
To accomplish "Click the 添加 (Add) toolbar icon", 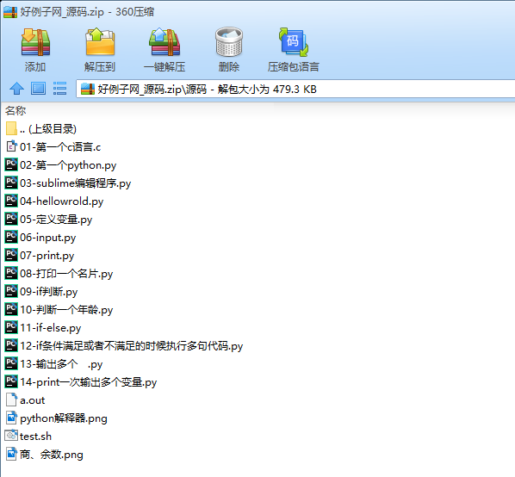I will 35,43.
